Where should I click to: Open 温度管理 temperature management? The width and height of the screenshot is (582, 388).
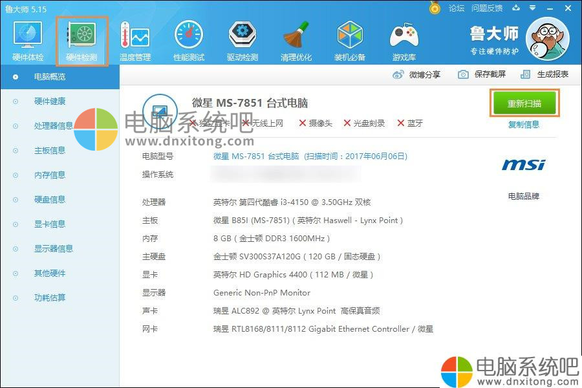tap(135, 41)
